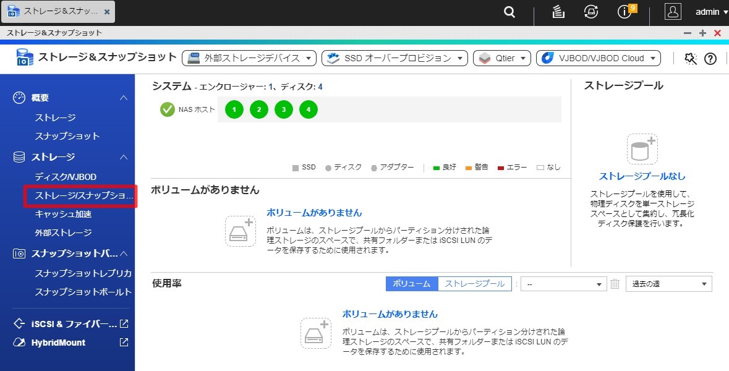Click the スナップショットバ... camera icon
The image size is (729, 371).
[19, 254]
